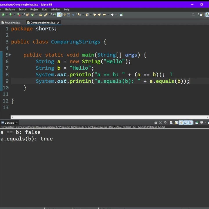Image resolution: width=209 pixels, height=209 pixels.
Task: Toggle Block Selection mode
Action: point(69,15)
